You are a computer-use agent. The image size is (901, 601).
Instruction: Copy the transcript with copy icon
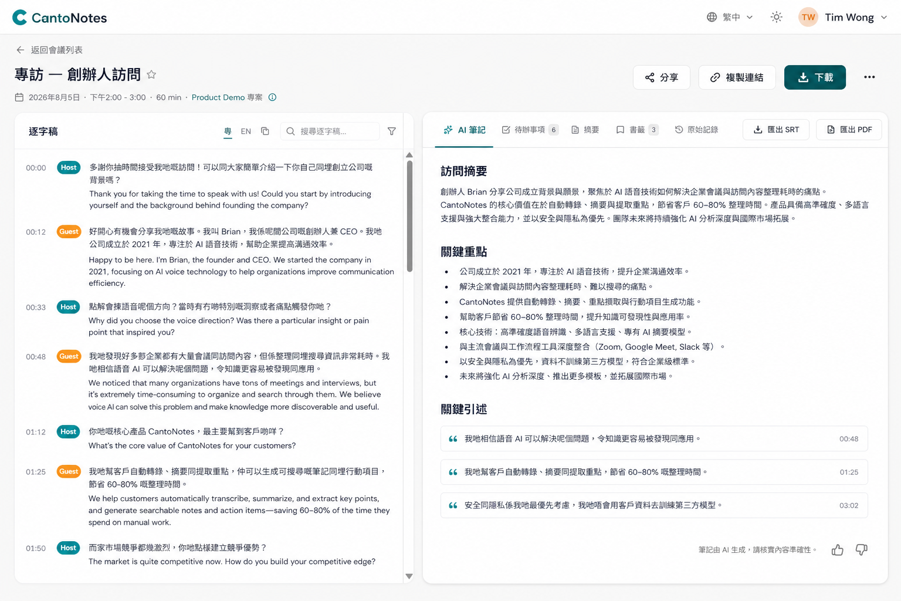click(265, 131)
